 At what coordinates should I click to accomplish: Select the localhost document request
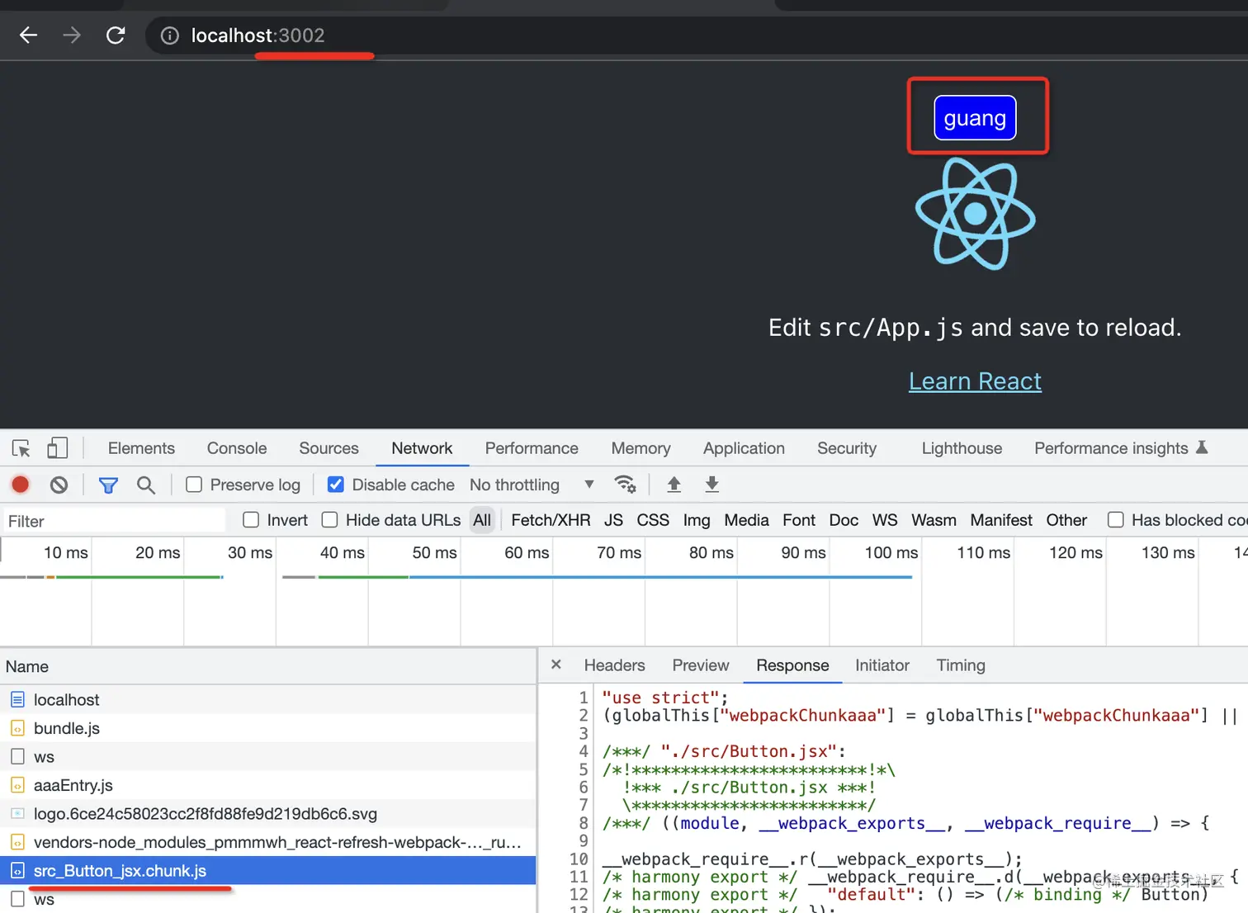pyautogui.click(x=268, y=699)
